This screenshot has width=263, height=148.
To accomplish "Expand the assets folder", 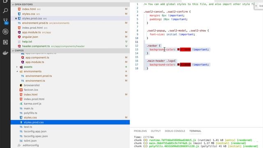I will (17, 67).
